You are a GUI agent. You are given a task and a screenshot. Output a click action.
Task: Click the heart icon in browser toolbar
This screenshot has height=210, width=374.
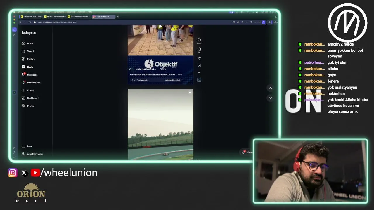[x=251, y=22]
